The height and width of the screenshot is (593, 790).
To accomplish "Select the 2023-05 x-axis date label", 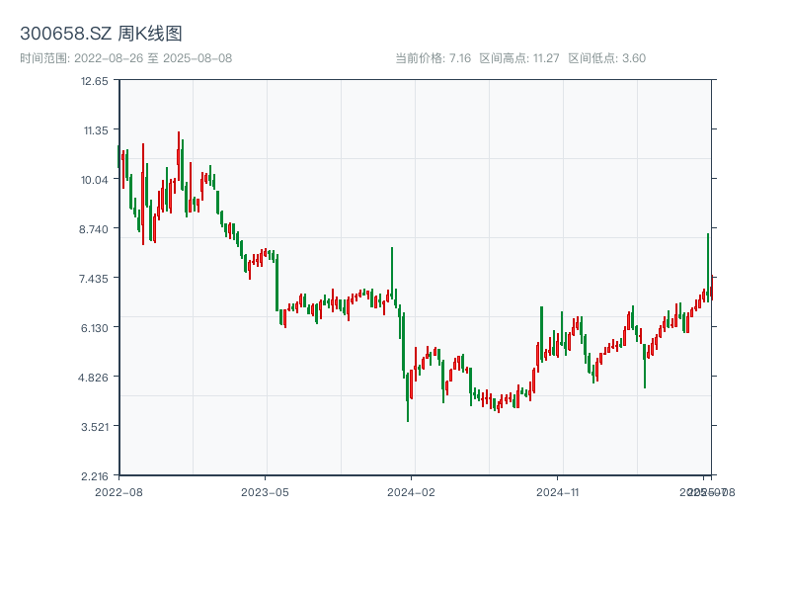I will [x=265, y=491].
